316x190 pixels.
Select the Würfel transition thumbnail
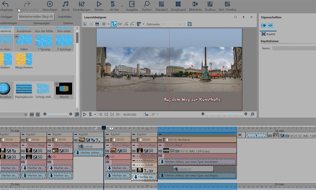click(64, 89)
